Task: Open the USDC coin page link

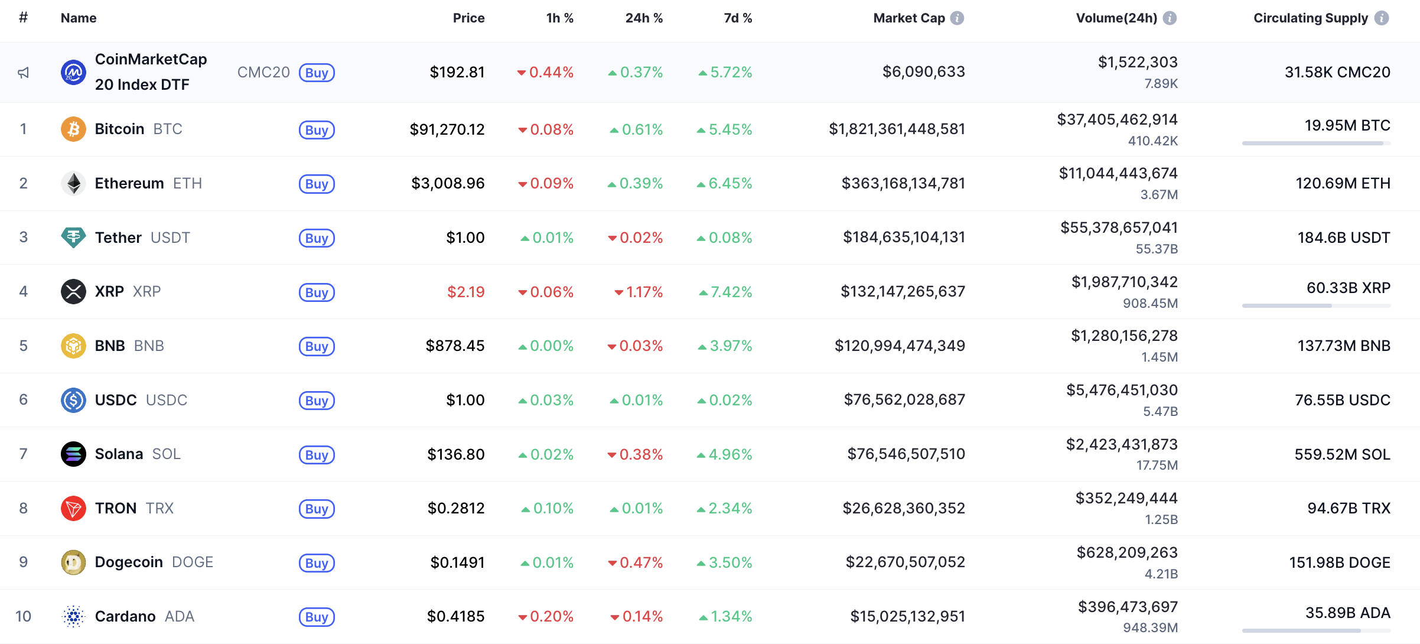Action: 116,400
